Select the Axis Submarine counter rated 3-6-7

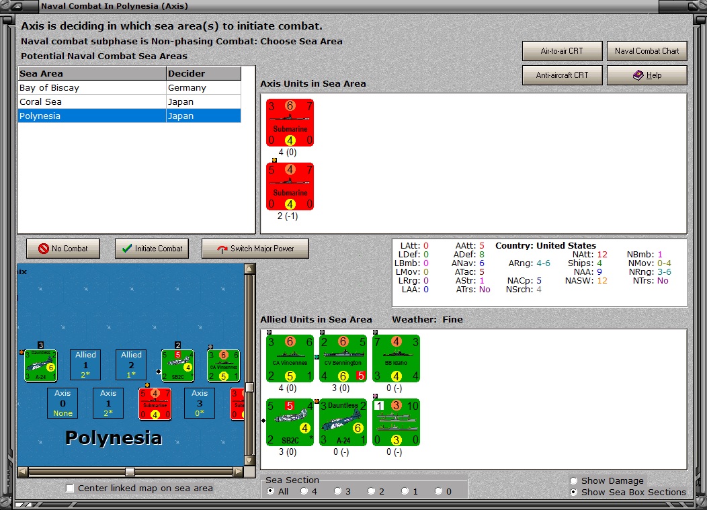(290, 123)
